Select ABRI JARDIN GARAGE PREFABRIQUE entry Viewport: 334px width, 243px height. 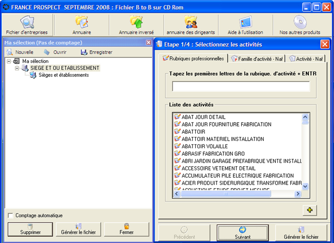pyautogui.click(x=242, y=161)
